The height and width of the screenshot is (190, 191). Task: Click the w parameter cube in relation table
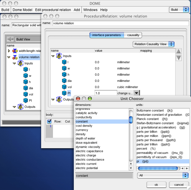point(64,68)
